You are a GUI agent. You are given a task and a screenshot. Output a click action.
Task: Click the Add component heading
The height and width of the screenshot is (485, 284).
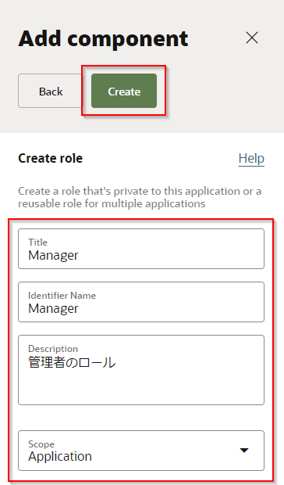coord(103,38)
